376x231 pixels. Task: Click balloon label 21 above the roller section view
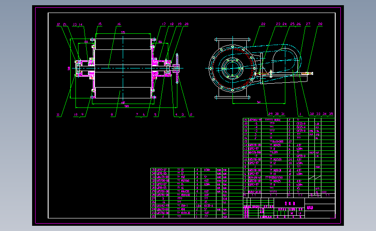pyautogui.click(x=65, y=24)
